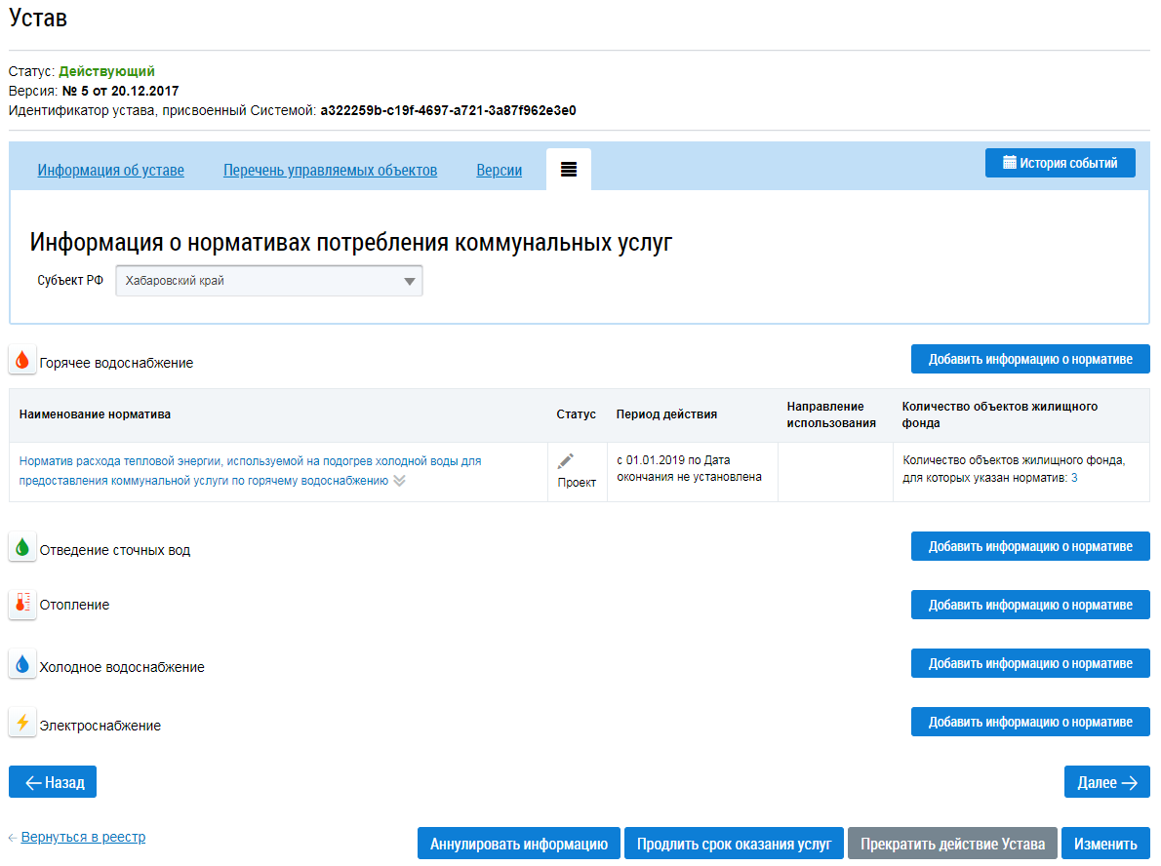Switch to Информация об уставе tab
1161x866 pixels.
(111, 171)
